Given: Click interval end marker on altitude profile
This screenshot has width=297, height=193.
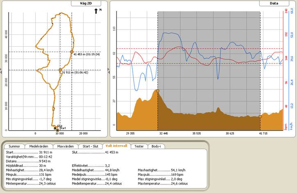Looking at the screenshot, I should pos(260,117).
